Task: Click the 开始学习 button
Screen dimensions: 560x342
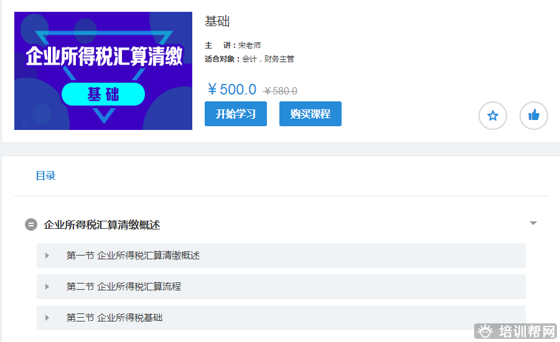Action: (x=236, y=114)
